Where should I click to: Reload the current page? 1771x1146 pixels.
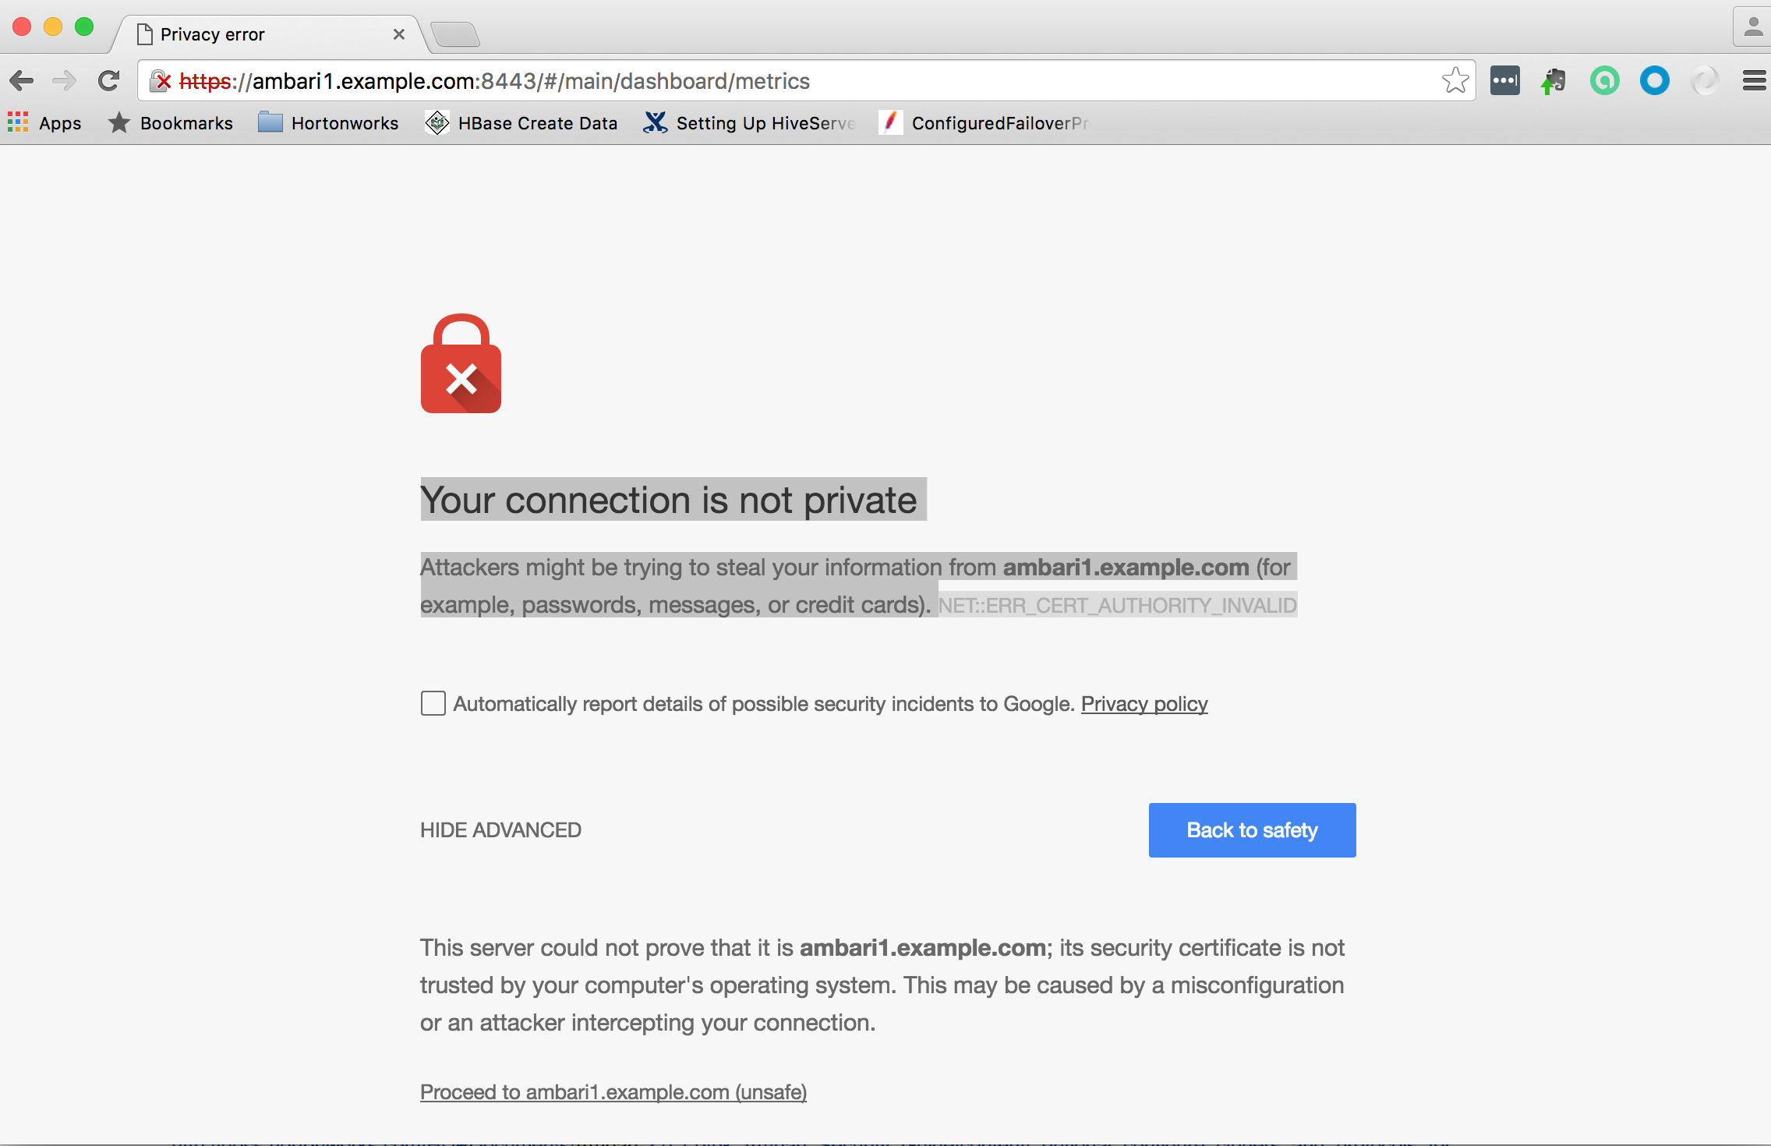(x=109, y=81)
